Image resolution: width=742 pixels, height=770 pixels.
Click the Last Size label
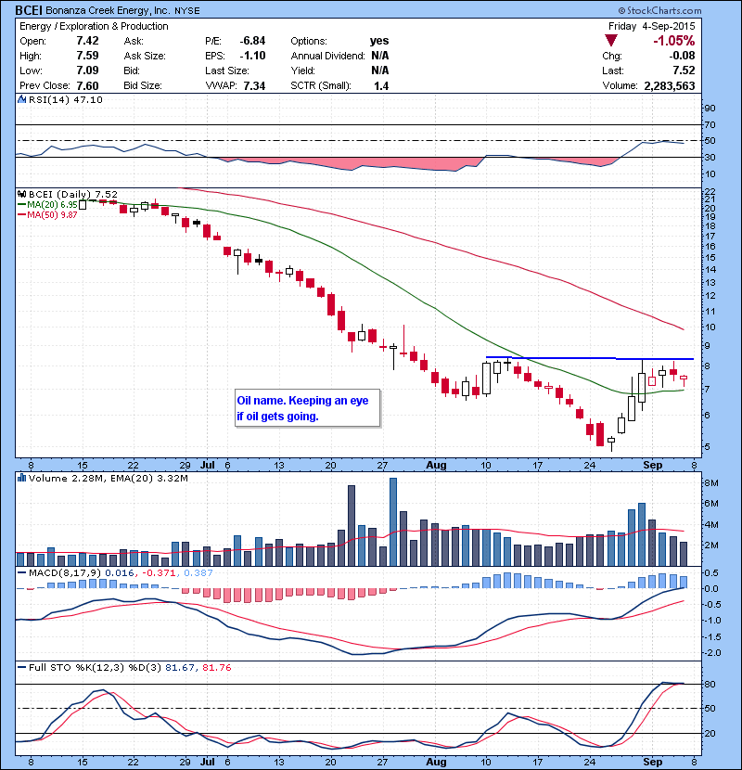227,71
